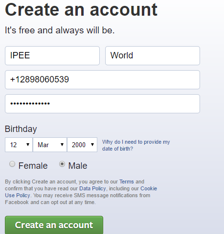Click the 'Female' label text

tap(33, 166)
